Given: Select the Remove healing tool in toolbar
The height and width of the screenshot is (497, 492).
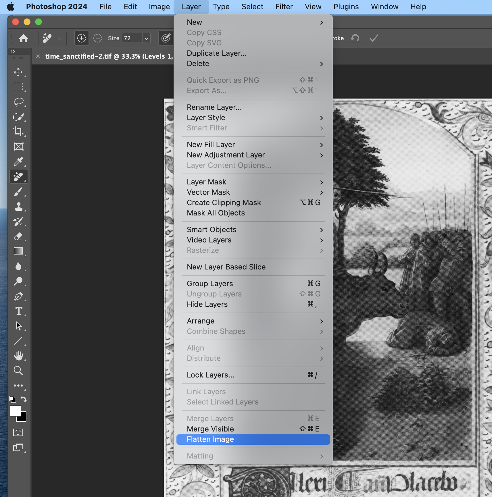Looking at the screenshot, I should tap(18, 176).
